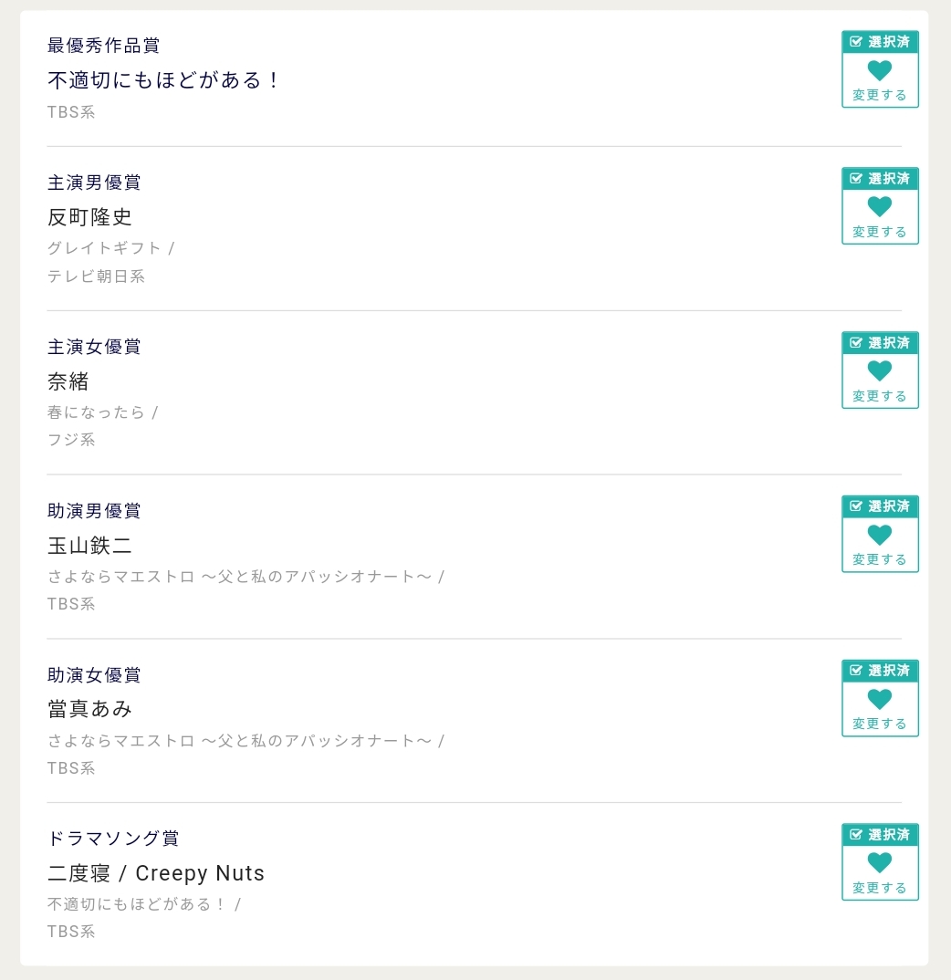Click the heart icon beside 反町隆史
The width and height of the screenshot is (951, 980).
pos(879,207)
